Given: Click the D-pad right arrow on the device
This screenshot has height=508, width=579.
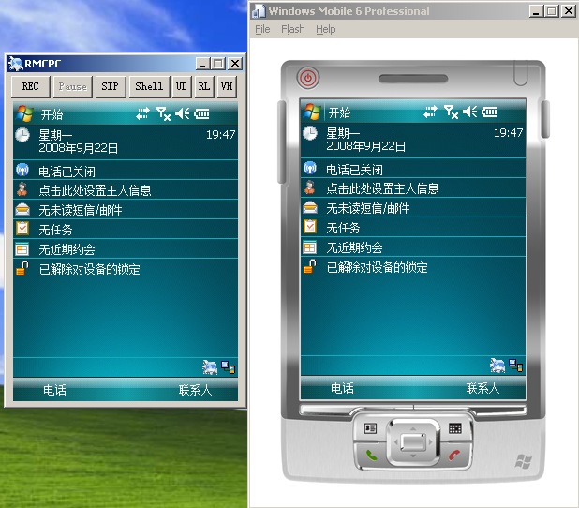Looking at the screenshot, I should point(430,441).
